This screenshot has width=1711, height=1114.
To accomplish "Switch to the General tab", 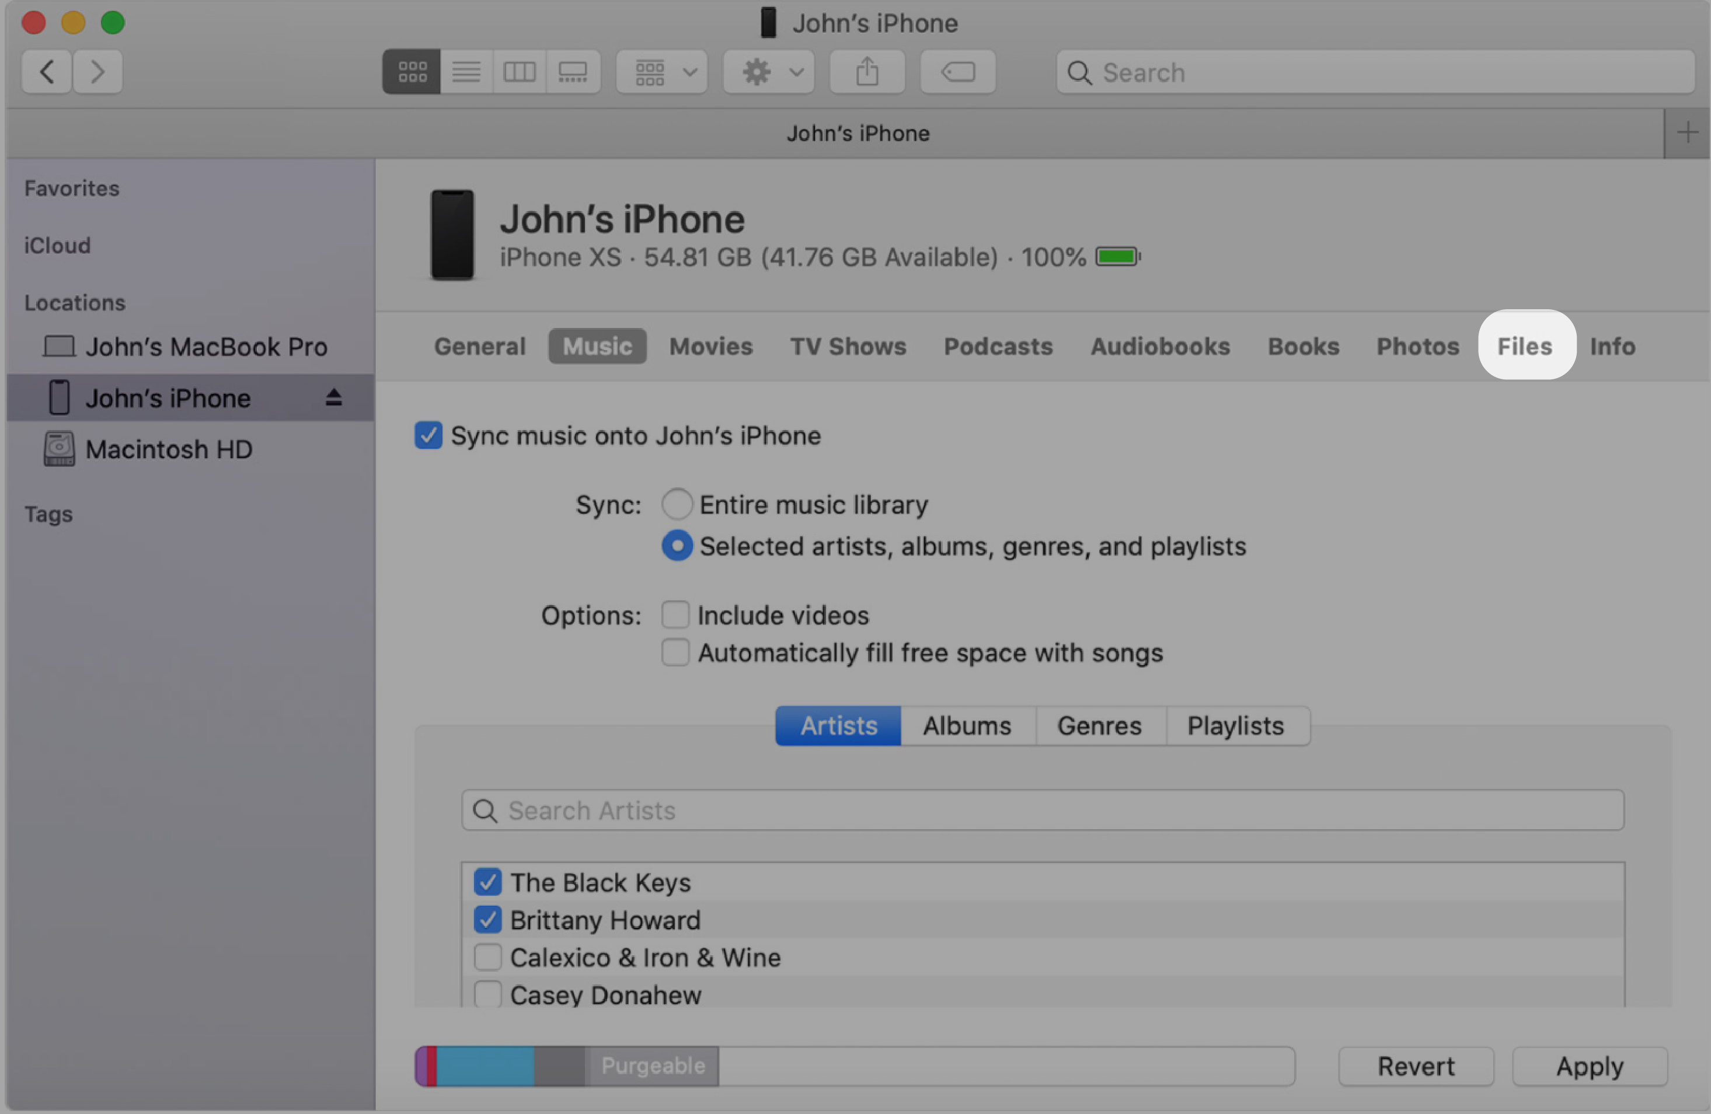I will [479, 345].
